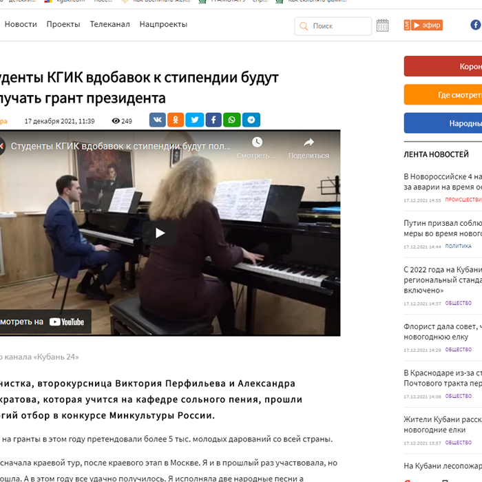Open the calendar icon next to the search box
The image size is (482, 482).
[x=382, y=25]
